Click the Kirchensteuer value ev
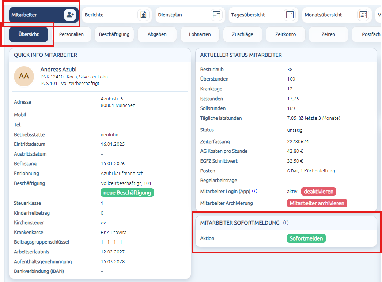This screenshot has width=382, height=282. click(x=103, y=223)
